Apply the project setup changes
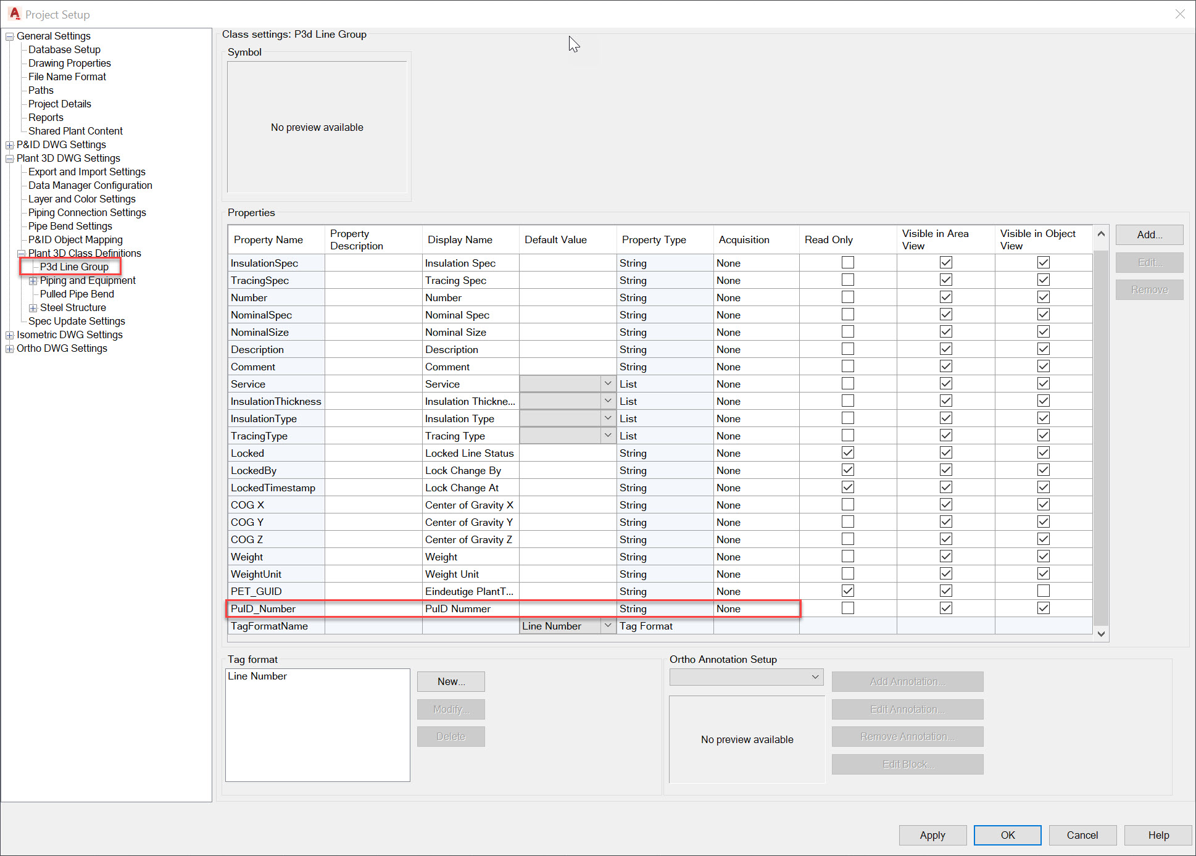 [932, 835]
